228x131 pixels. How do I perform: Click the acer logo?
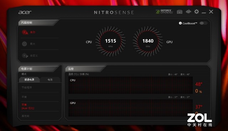pos(25,12)
